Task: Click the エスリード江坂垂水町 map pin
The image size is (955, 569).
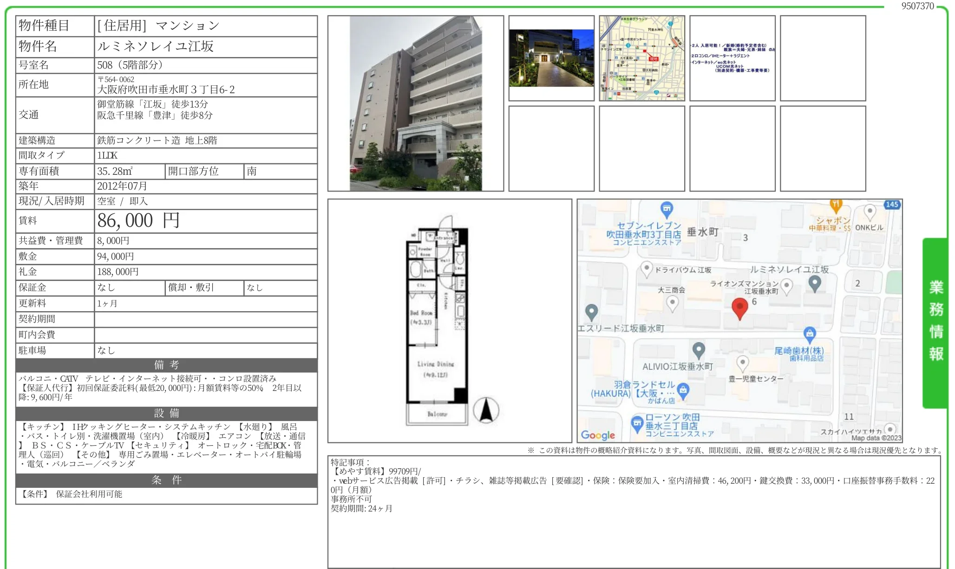Action: click(x=591, y=312)
